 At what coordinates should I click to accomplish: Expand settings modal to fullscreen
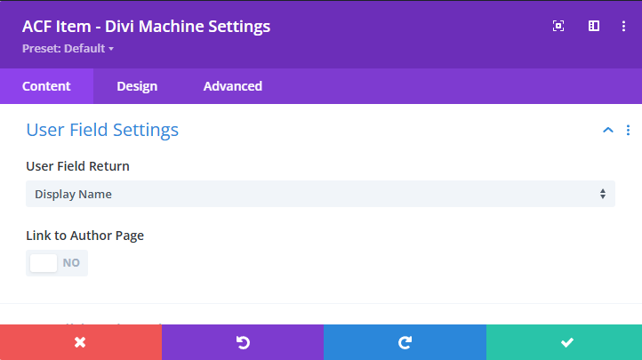[558, 26]
